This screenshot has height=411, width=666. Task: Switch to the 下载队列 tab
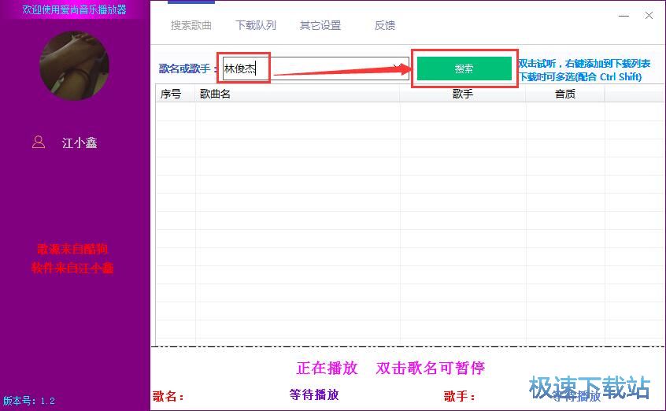coord(256,25)
